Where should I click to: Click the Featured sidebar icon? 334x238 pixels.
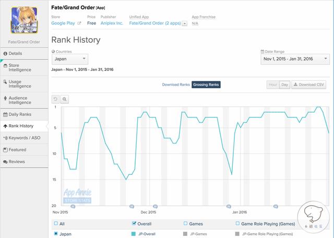coord(5,150)
